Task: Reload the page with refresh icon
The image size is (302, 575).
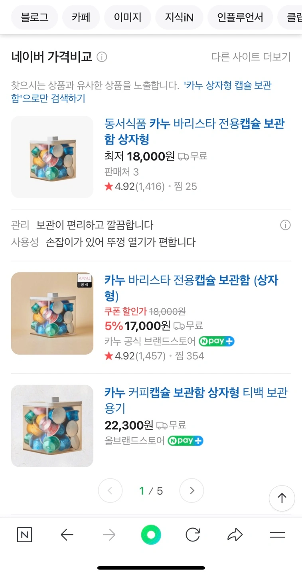Action: [x=193, y=535]
